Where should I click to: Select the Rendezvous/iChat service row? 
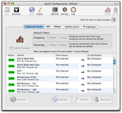click(36, 78)
